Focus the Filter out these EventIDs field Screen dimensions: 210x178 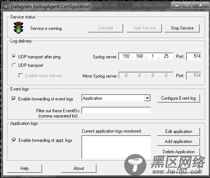coord(116,110)
